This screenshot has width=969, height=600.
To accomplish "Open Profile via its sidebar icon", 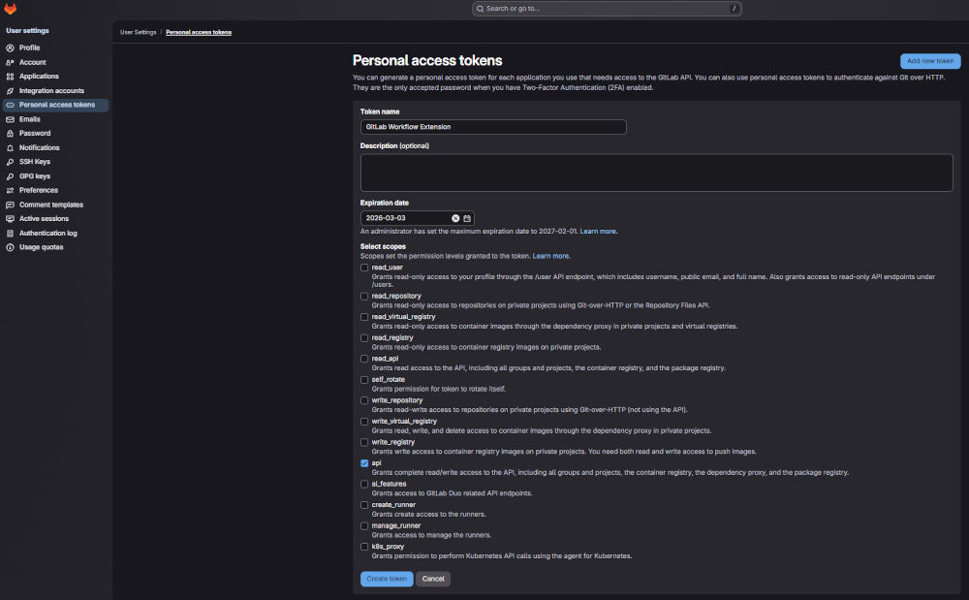I will [x=10, y=47].
